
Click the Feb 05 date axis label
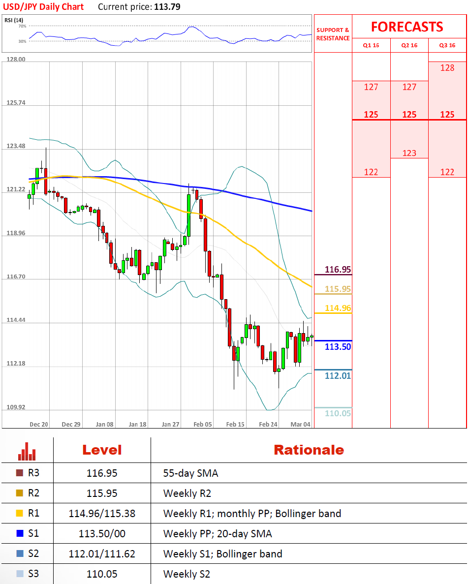tap(203, 424)
